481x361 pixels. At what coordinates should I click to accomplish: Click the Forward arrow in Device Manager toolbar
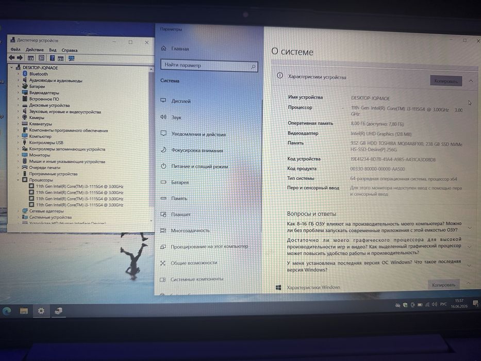pyautogui.click(x=20, y=57)
